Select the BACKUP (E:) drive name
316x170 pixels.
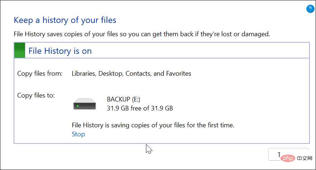point(123,99)
